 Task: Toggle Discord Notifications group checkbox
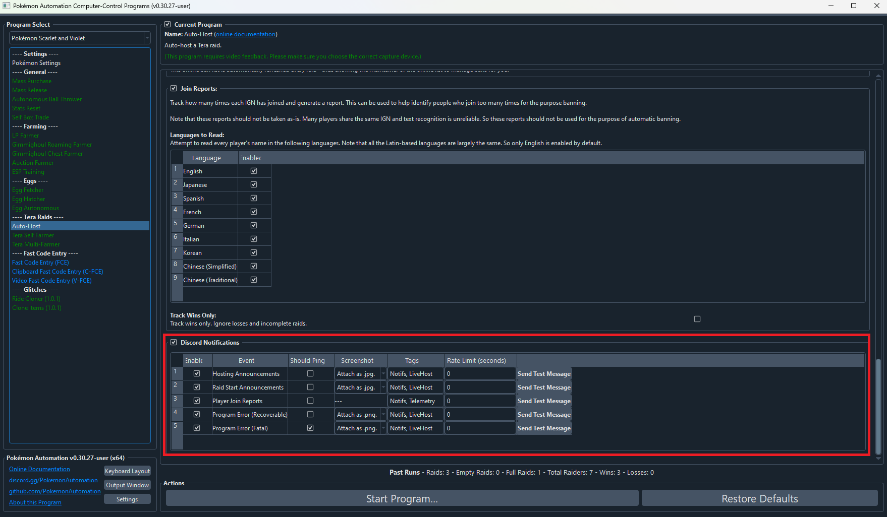(x=174, y=343)
